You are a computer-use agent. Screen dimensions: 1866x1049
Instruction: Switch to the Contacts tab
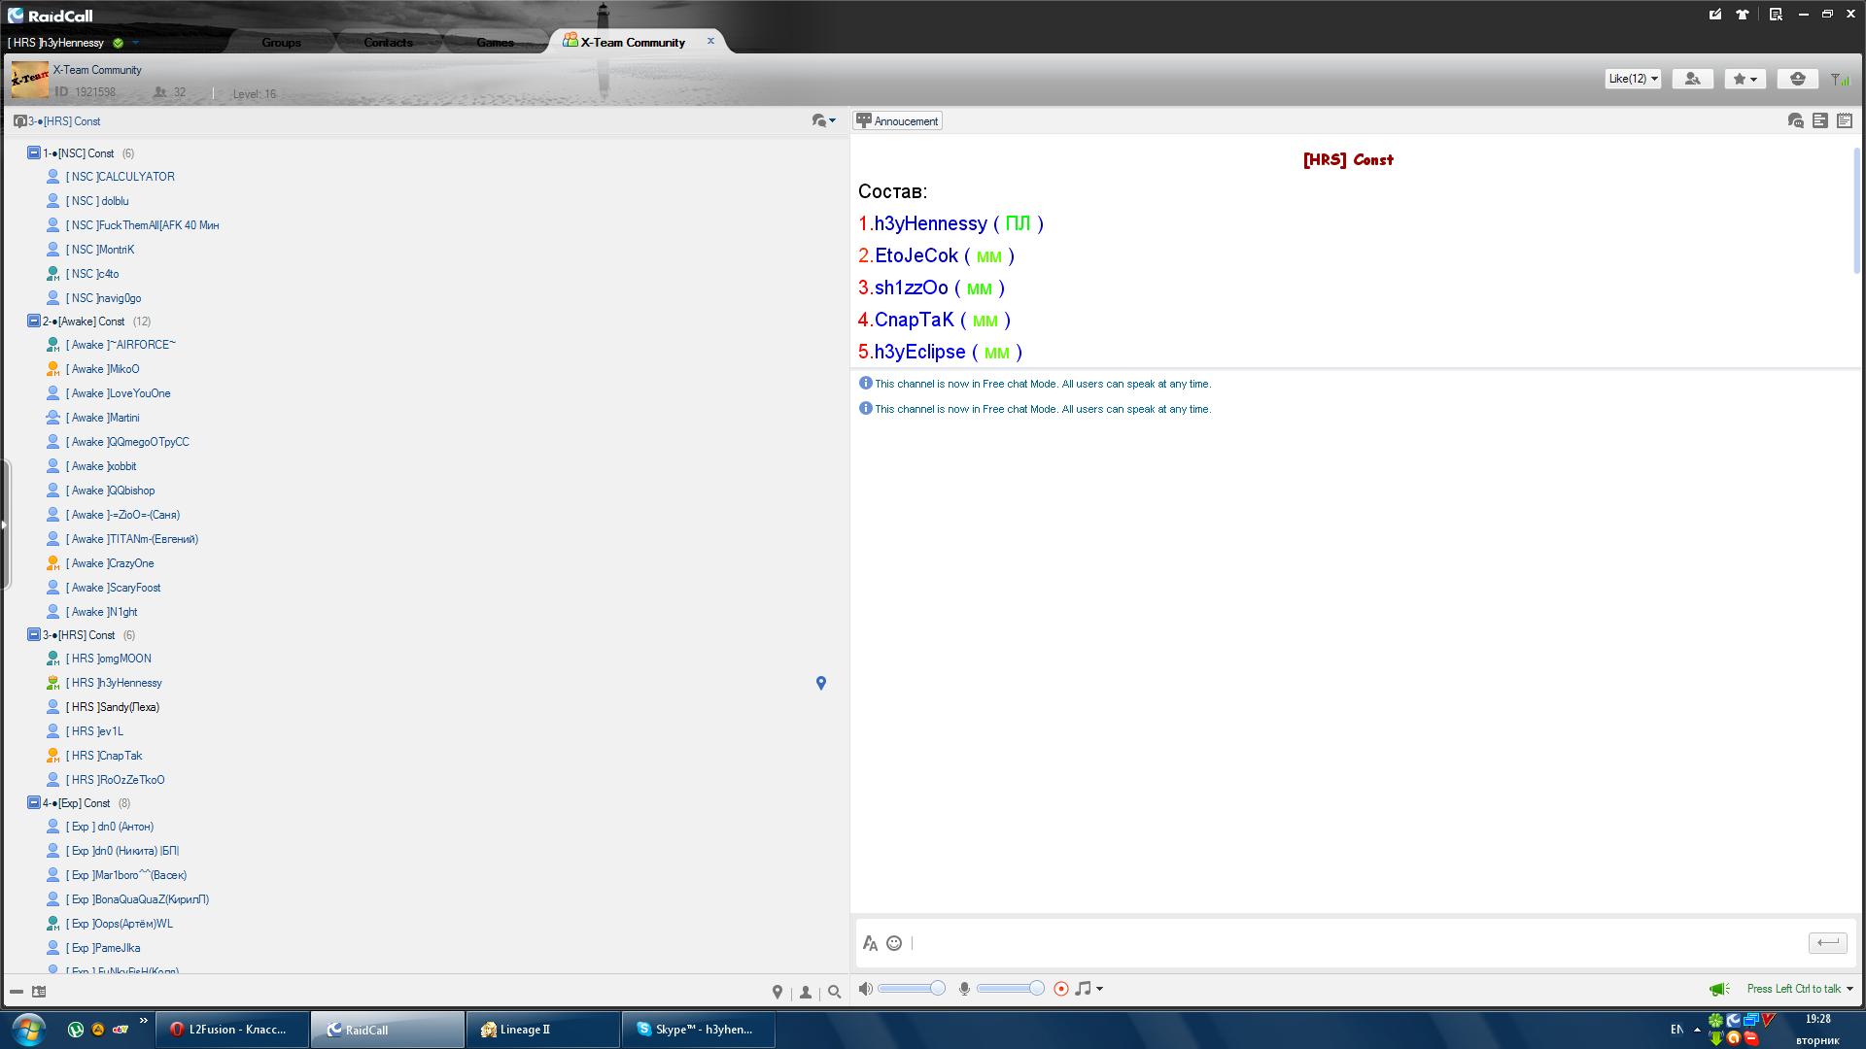(388, 42)
